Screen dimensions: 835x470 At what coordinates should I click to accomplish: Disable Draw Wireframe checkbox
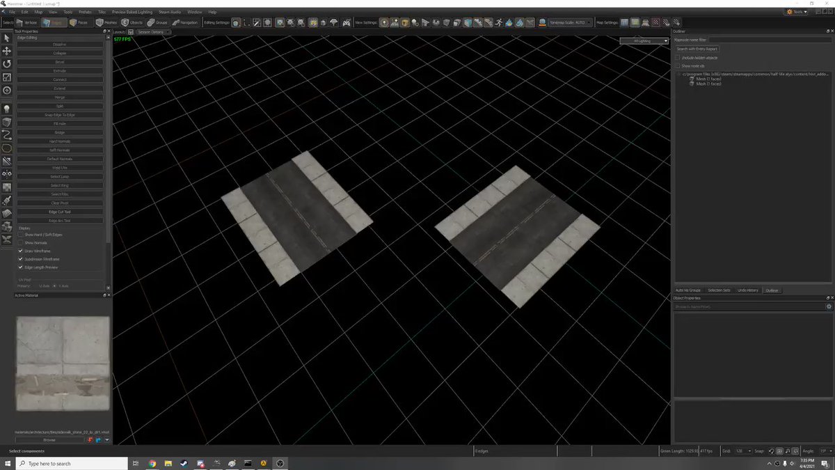(x=20, y=251)
